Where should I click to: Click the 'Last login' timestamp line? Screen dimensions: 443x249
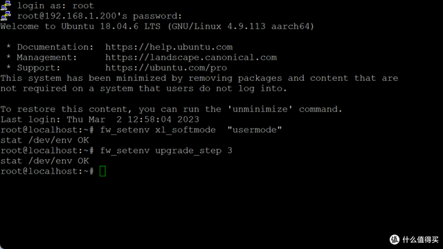tap(100, 120)
